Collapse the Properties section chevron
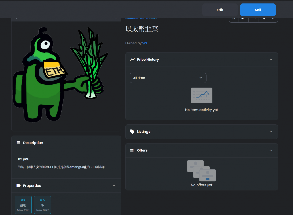293x215 pixels. click(x=114, y=185)
